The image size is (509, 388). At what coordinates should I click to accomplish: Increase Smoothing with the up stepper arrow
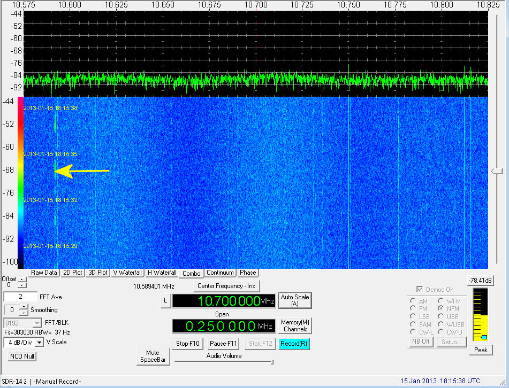point(24,307)
